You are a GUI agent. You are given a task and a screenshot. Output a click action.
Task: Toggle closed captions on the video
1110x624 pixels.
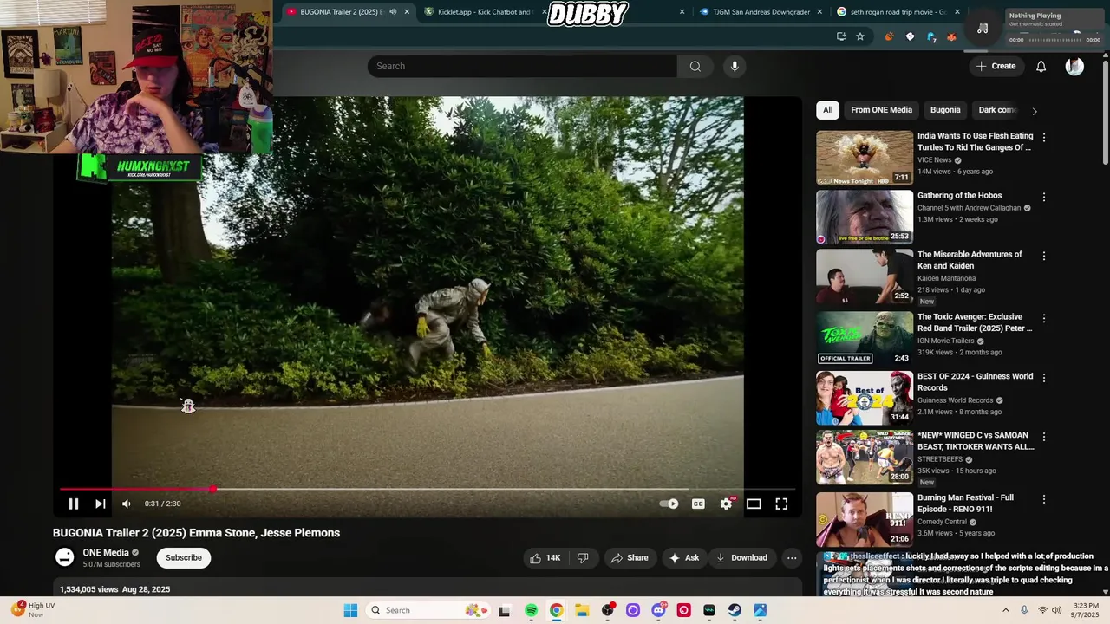pyautogui.click(x=698, y=504)
